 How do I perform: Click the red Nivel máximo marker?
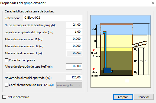click(93, 50)
